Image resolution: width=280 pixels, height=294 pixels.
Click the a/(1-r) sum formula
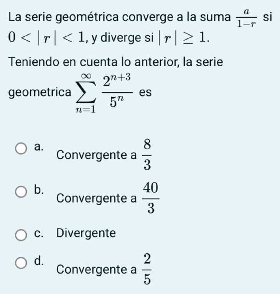pos(245,18)
